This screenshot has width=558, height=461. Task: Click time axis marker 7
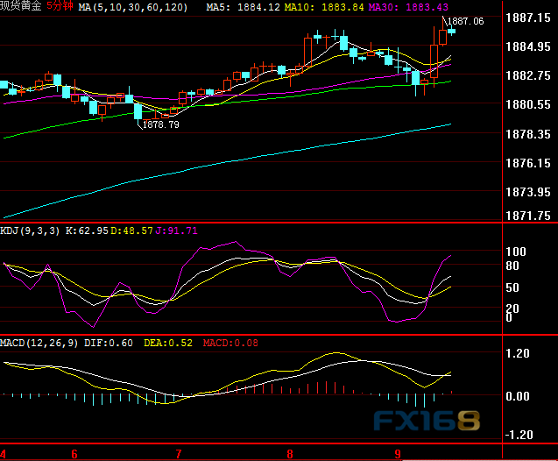point(179,454)
